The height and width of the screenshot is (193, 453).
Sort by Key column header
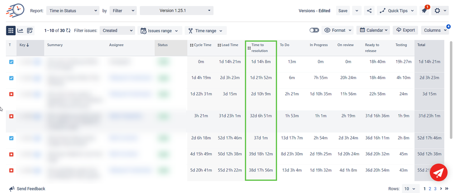coord(30,48)
